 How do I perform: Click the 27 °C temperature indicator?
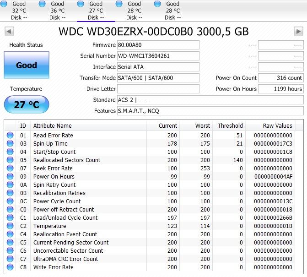pos(27,104)
